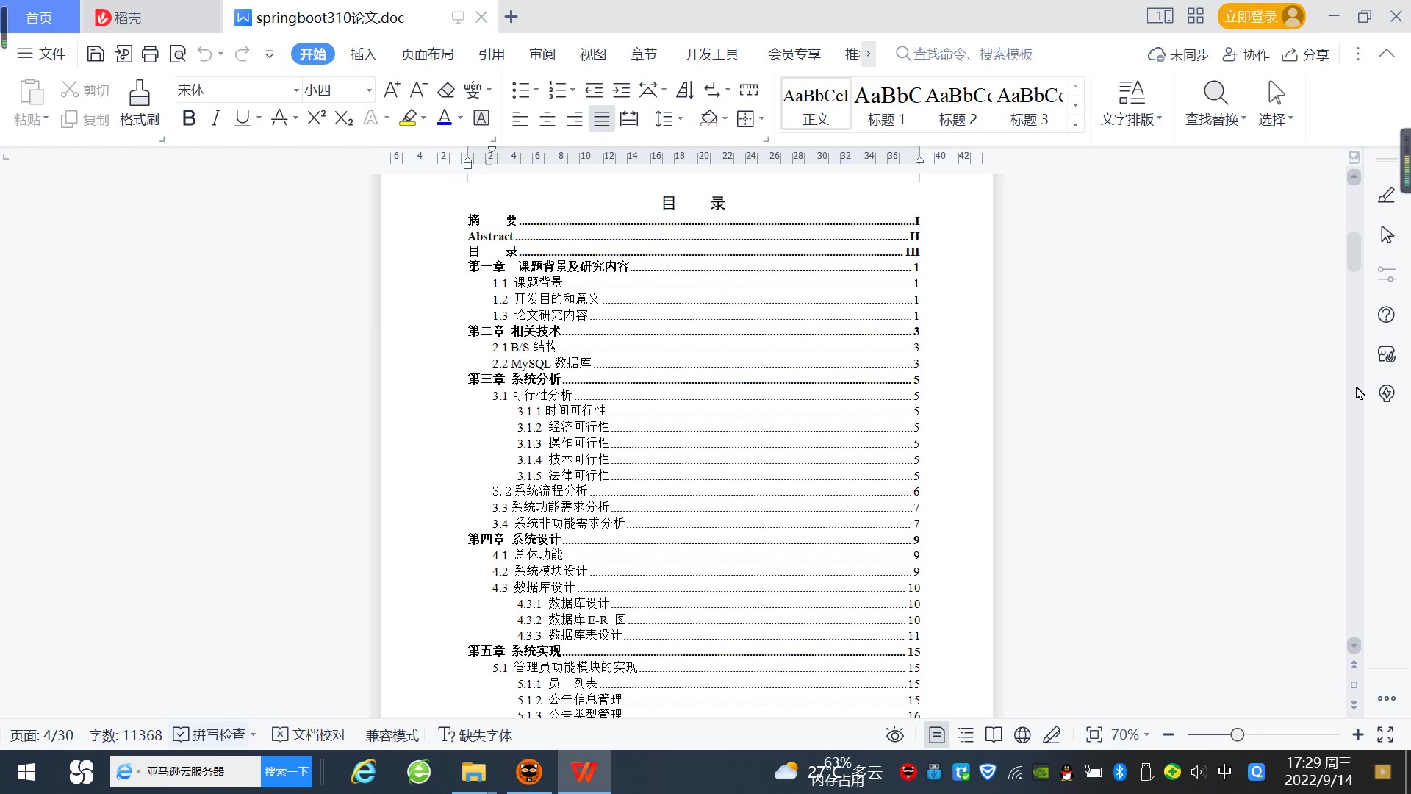Screen dimensions: 1411x794
Task: Expand the line spacing dropdown
Action: click(x=681, y=118)
